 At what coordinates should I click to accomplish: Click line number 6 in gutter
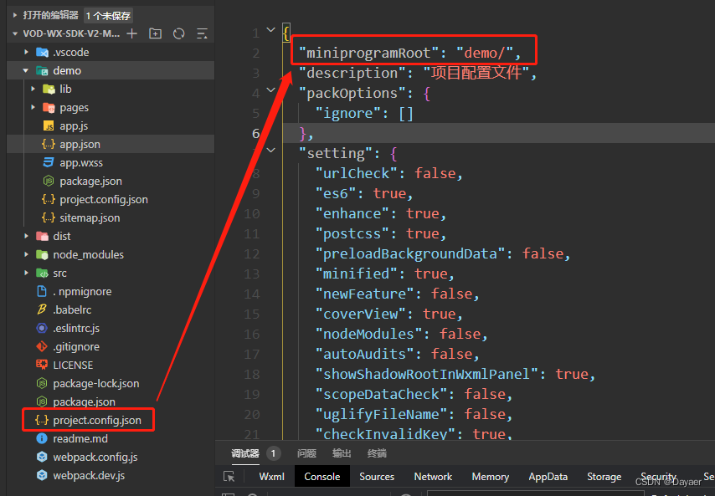256,133
